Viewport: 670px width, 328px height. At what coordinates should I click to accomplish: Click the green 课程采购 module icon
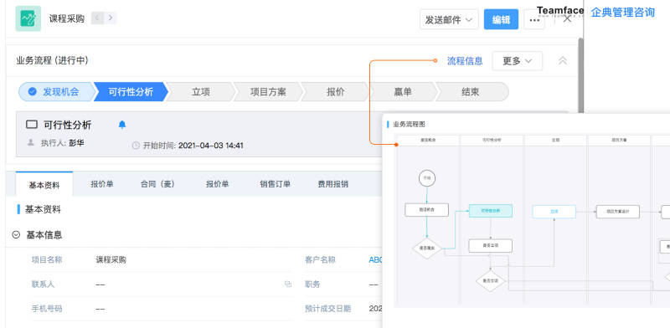28,18
